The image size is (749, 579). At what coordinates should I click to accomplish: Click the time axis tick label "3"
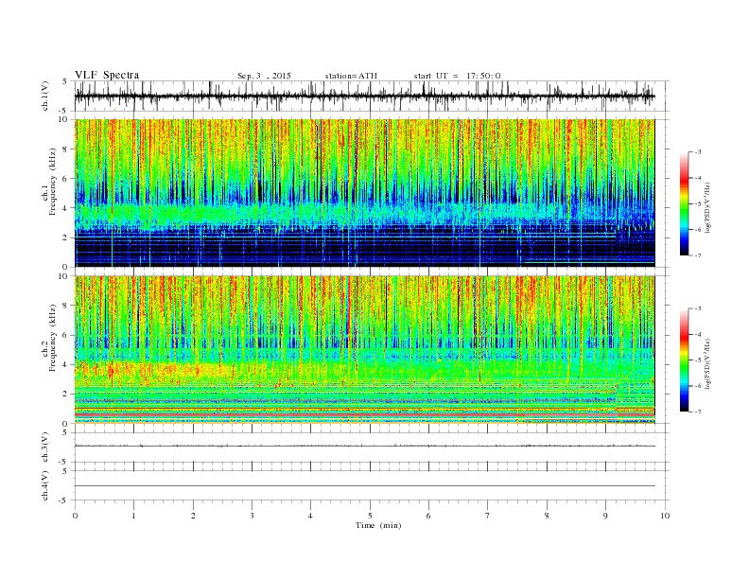[x=252, y=516]
